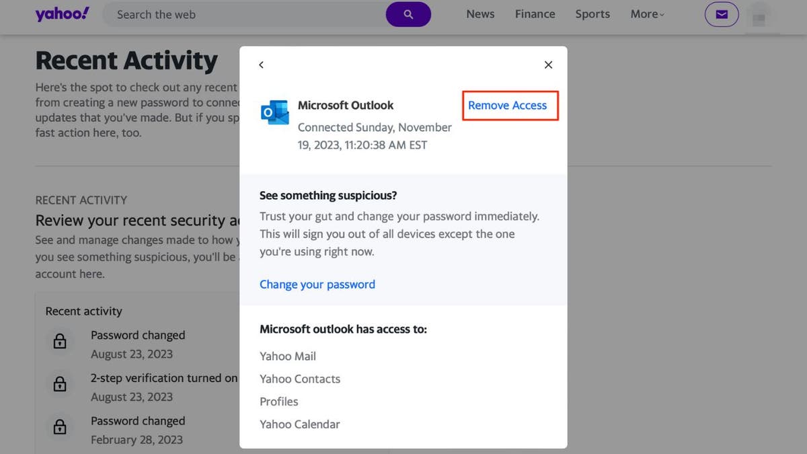
Task: Open the Sports section
Action: [592, 14]
